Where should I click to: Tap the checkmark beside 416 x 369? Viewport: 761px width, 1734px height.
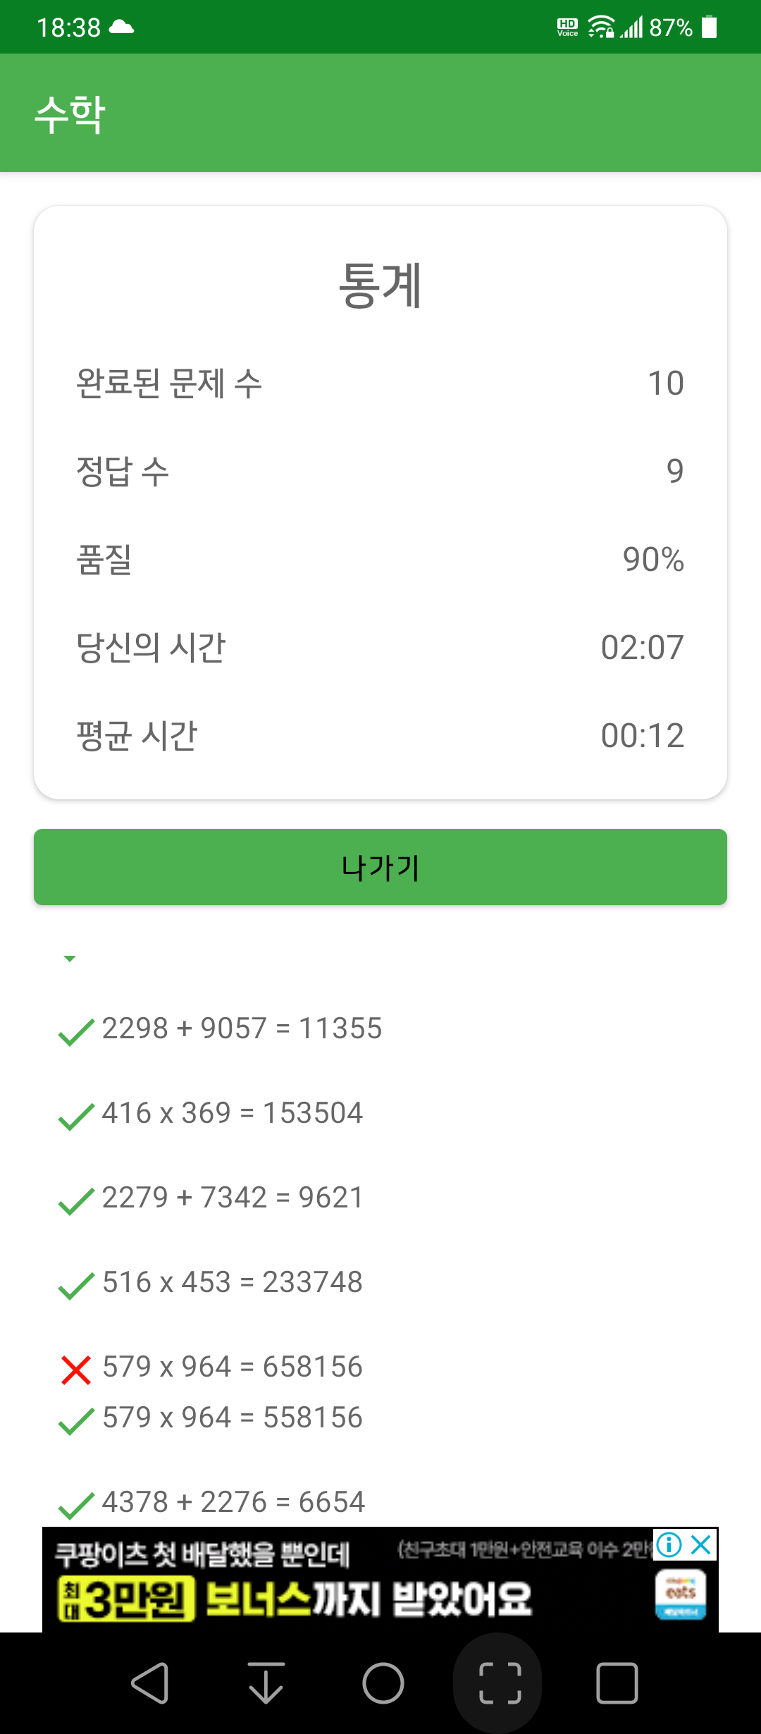[x=76, y=1117]
